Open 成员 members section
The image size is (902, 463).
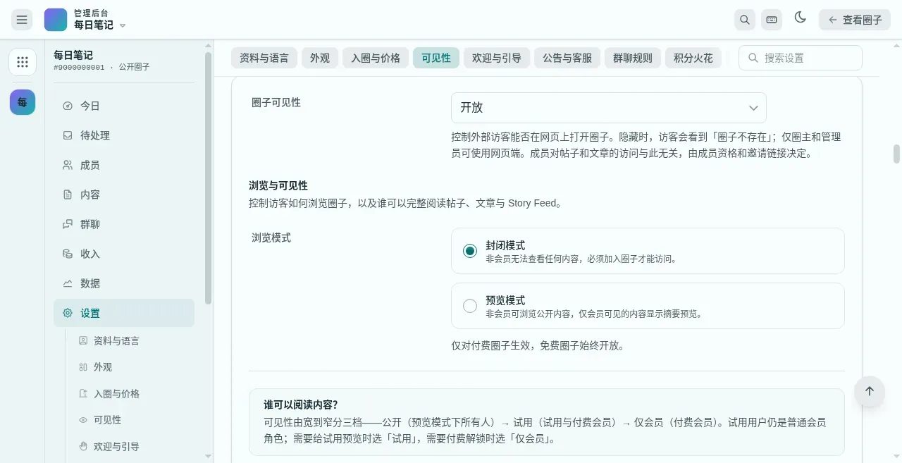pos(124,165)
